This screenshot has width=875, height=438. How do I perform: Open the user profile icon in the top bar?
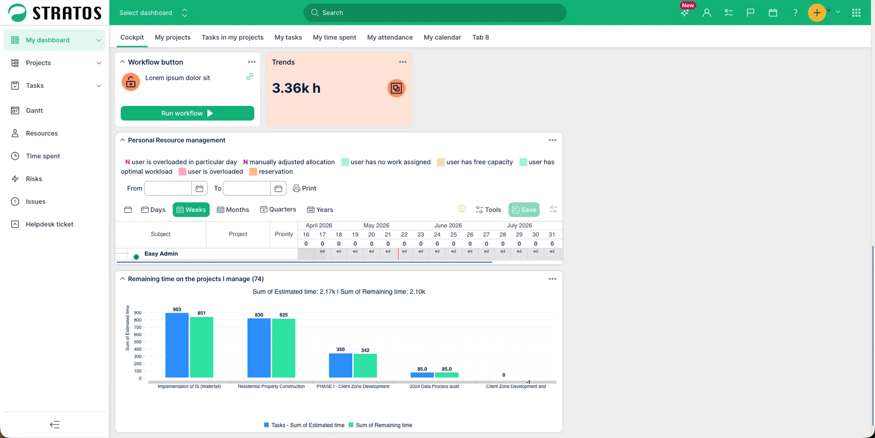707,13
